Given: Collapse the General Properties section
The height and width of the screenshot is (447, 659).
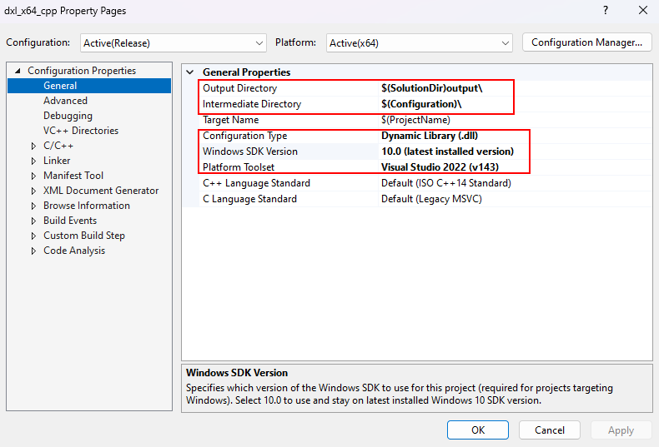Looking at the screenshot, I should pyautogui.click(x=191, y=72).
